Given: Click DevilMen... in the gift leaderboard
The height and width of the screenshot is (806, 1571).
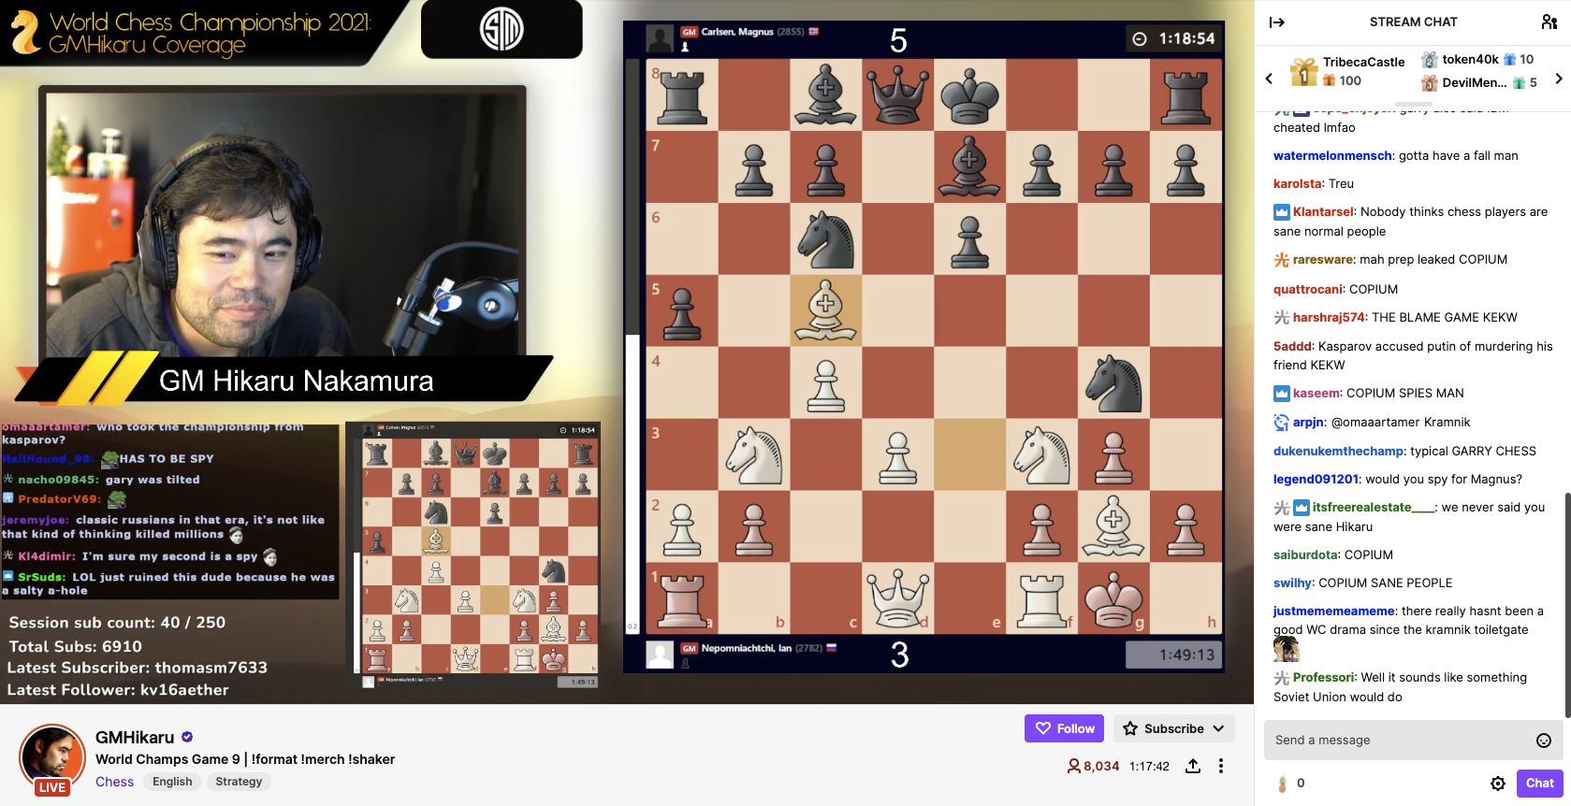Looking at the screenshot, I should 1475,82.
